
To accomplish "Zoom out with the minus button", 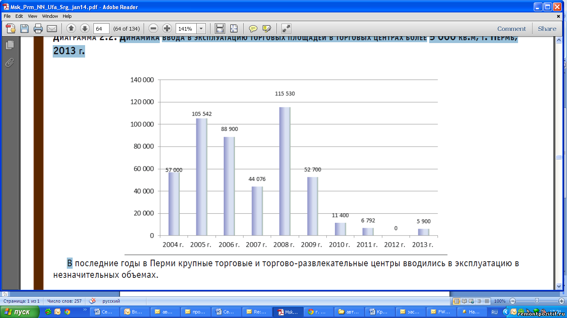I will [x=154, y=29].
